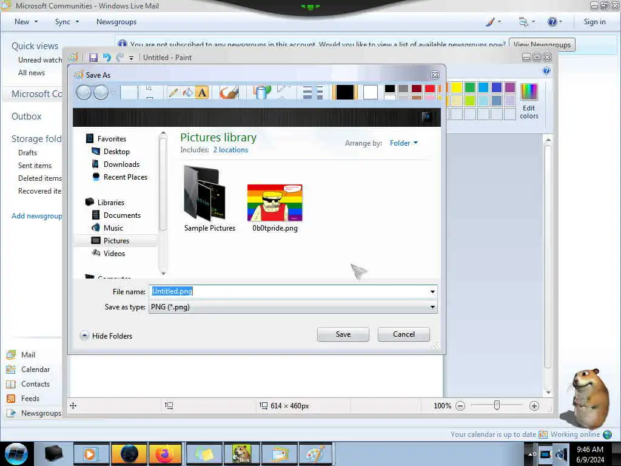
Task: Open the Sync menu in Windows Live Mail
Action: coord(67,22)
